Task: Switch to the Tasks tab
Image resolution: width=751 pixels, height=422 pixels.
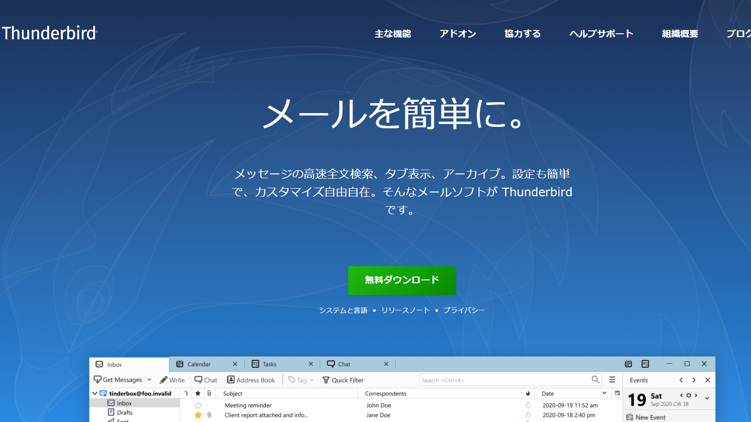Action: (269, 364)
